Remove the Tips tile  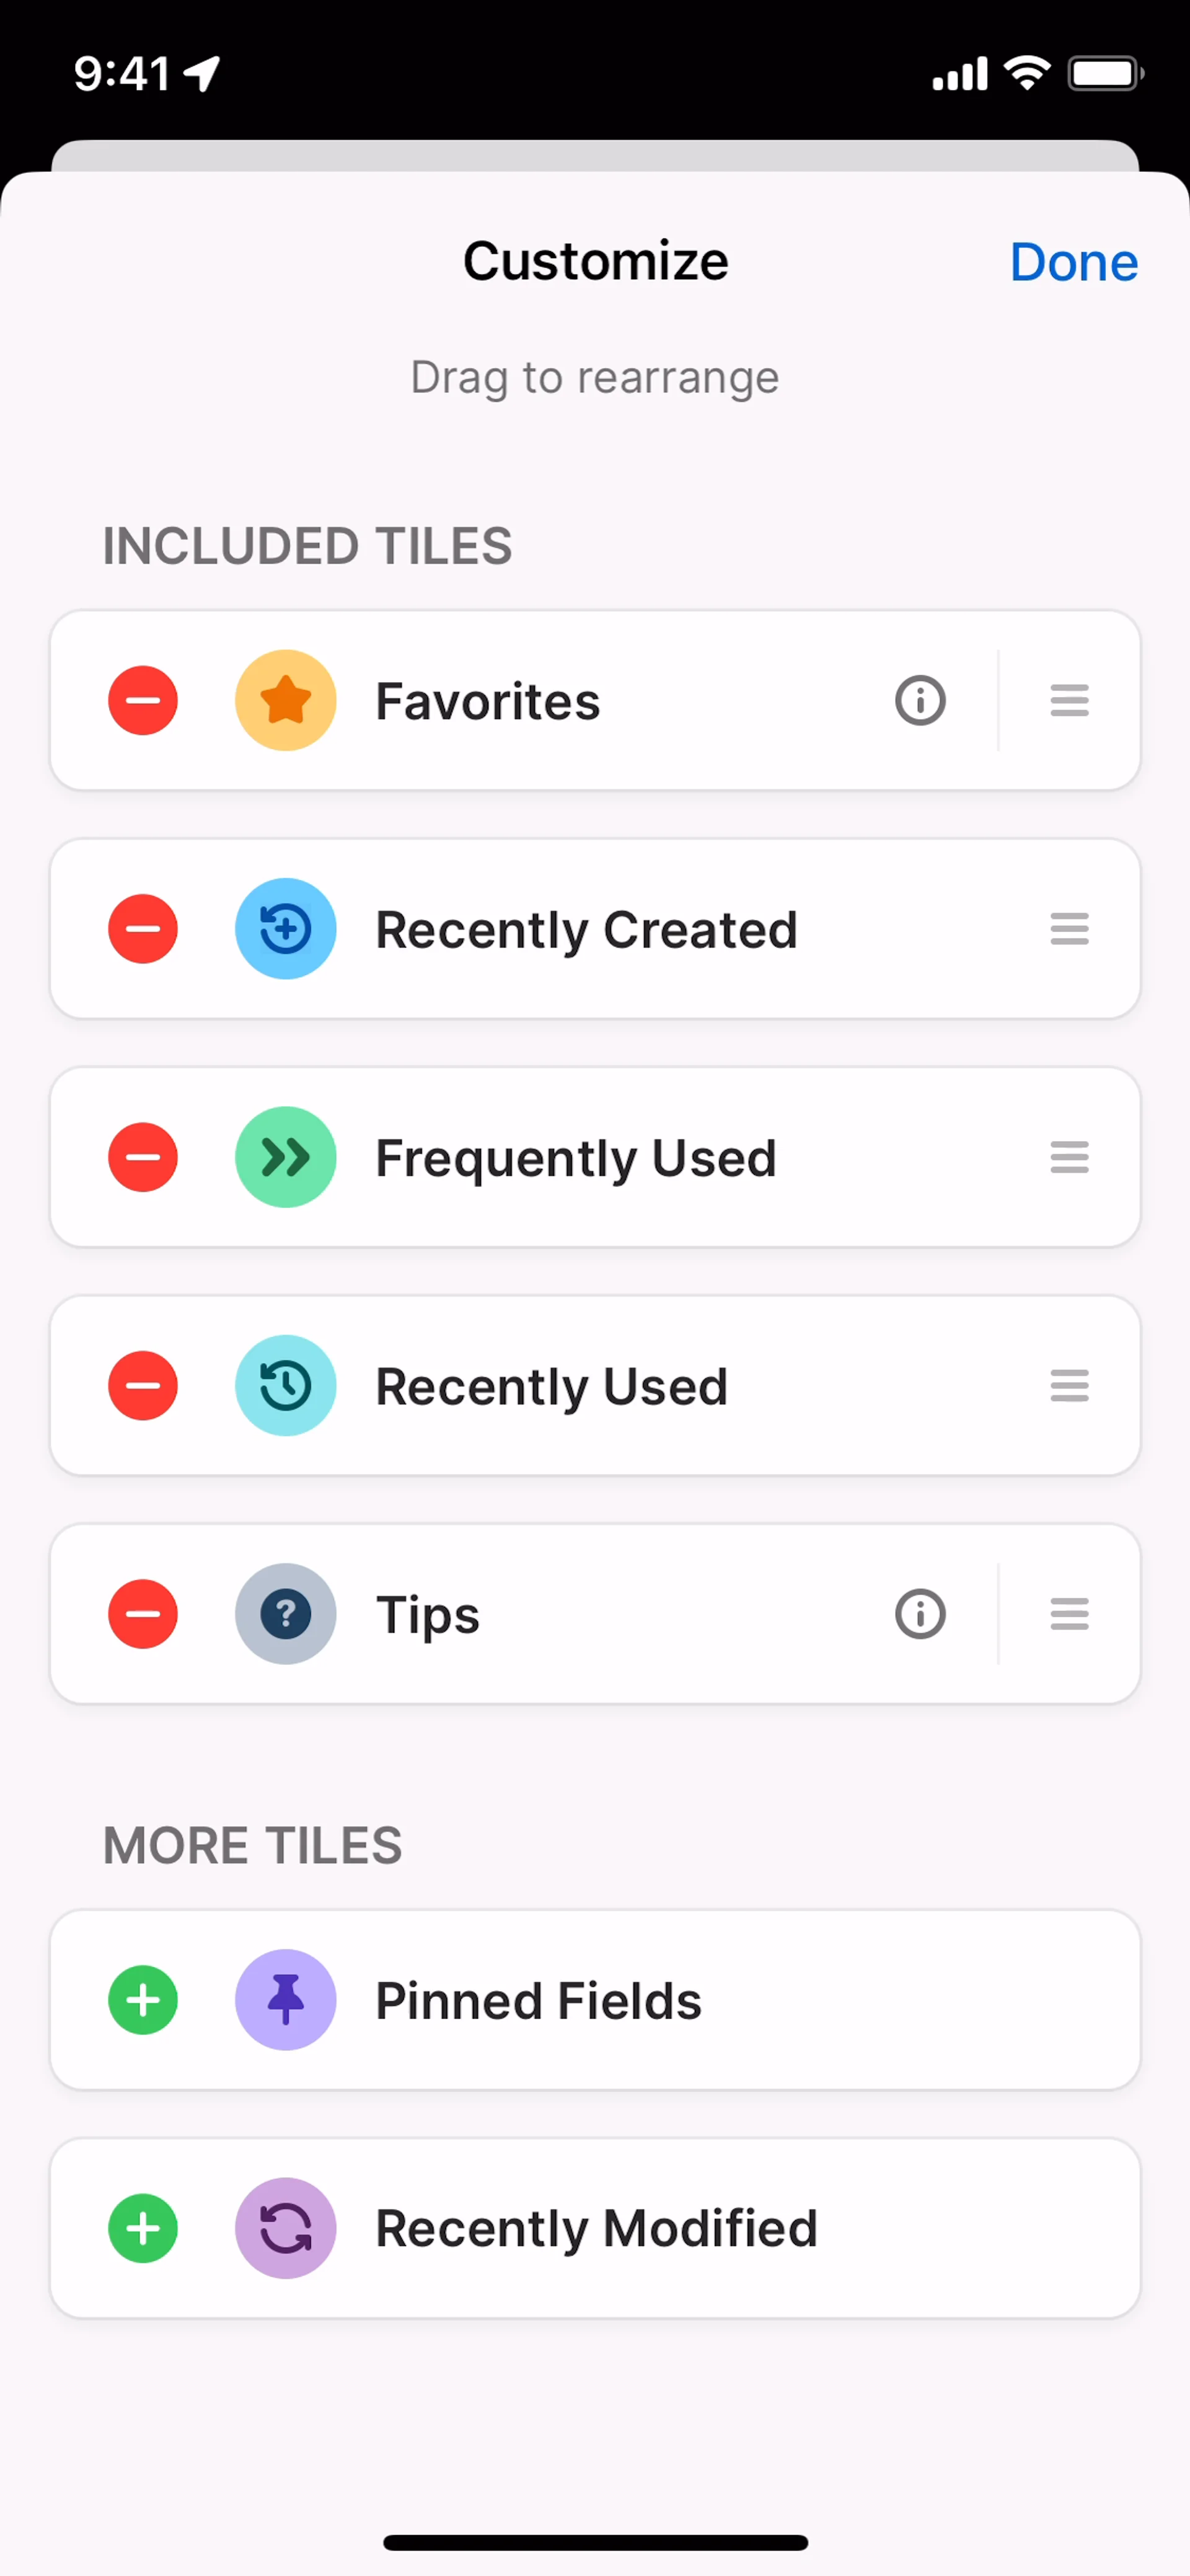pos(143,1614)
